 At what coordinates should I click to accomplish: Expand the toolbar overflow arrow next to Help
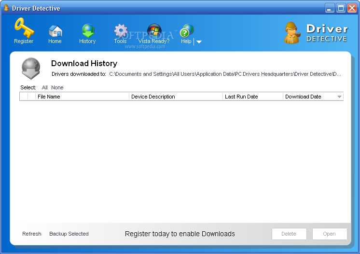pos(199,42)
